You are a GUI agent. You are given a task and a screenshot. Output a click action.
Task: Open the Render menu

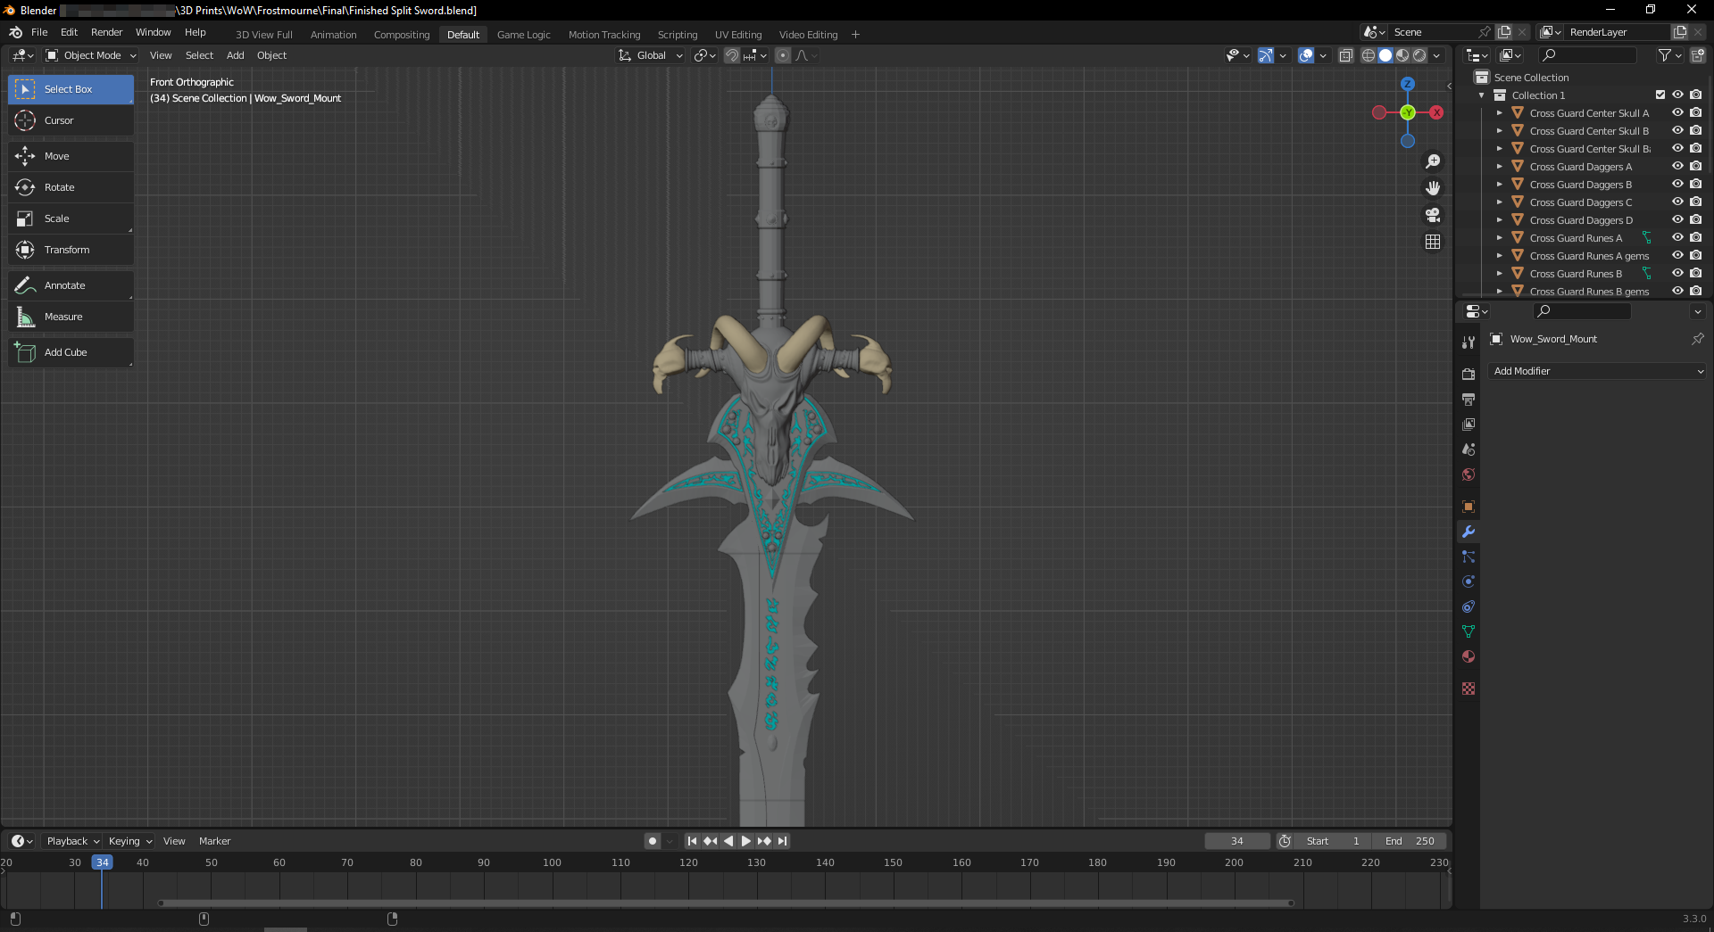pos(106,32)
